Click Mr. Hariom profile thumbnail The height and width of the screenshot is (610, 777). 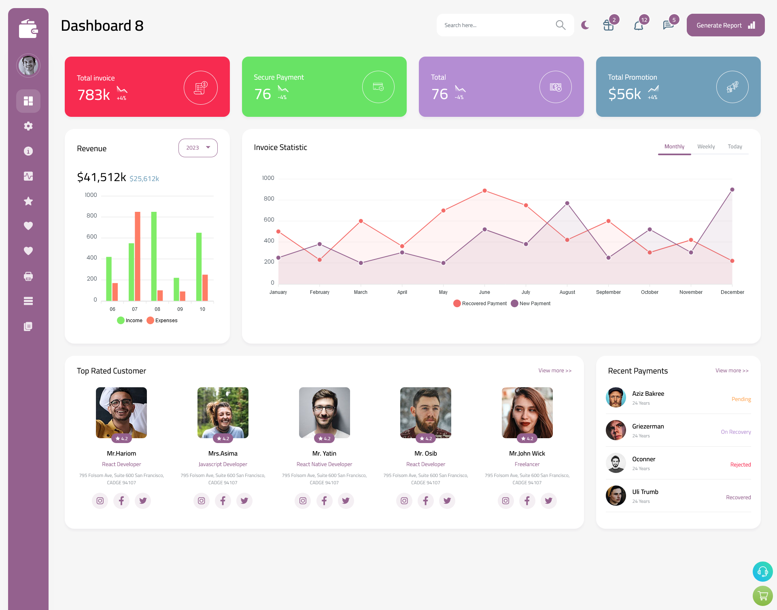[x=121, y=412]
